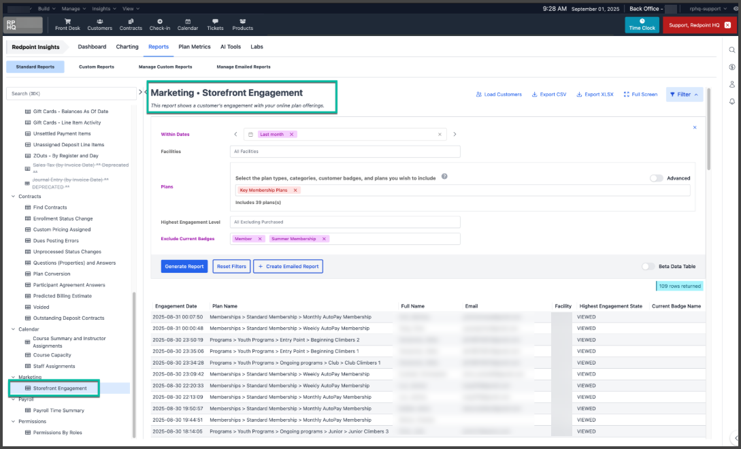Collapse the Contracts tree section
This screenshot has width=741, height=449.
click(13, 197)
